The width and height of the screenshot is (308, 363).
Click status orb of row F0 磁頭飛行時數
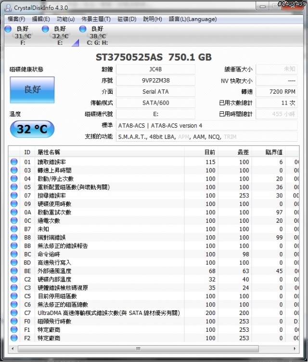pyautogui.click(x=14, y=321)
